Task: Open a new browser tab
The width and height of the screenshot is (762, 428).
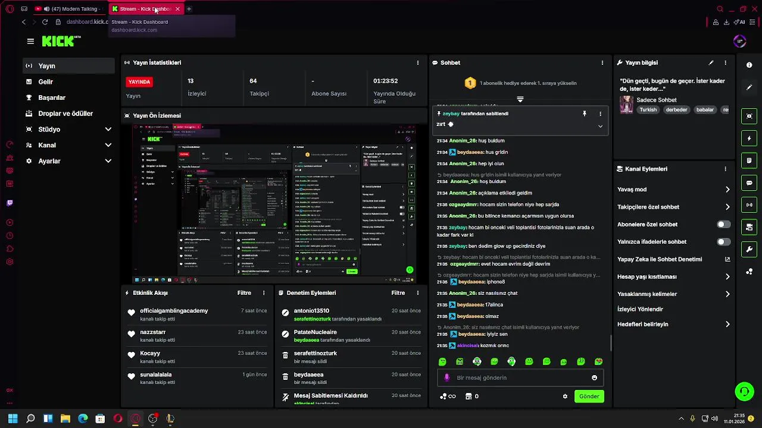Action: pos(189,9)
